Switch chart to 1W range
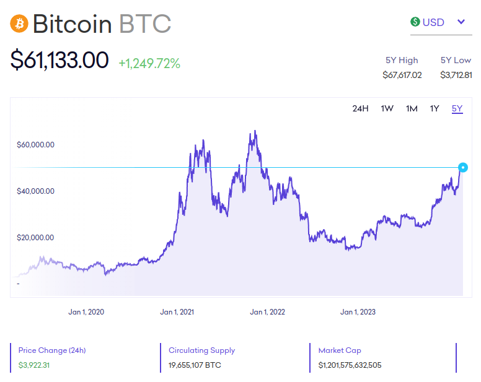Viewport: 481px width, 382px height. pyautogui.click(x=387, y=109)
